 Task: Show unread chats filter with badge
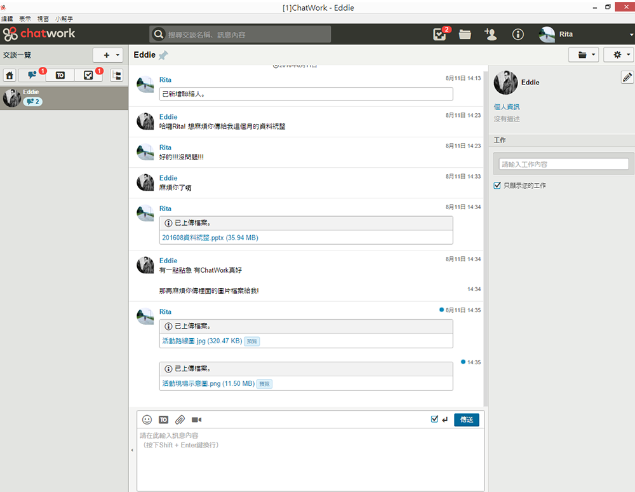[32, 75]
